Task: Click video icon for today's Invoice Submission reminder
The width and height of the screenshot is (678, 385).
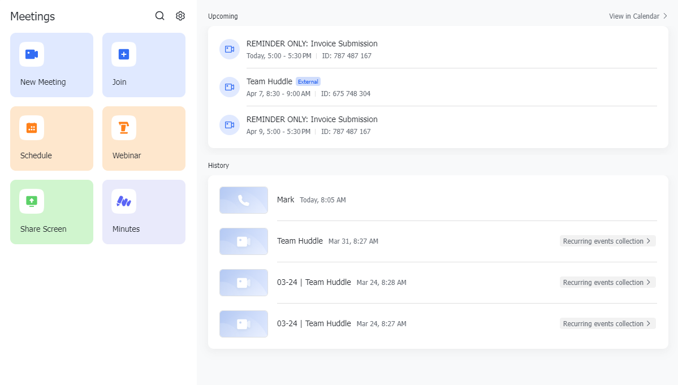Action: [x=230, y=49]
